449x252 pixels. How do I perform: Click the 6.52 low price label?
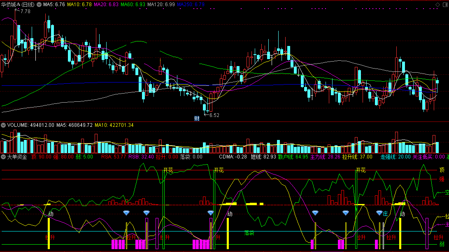214,115
